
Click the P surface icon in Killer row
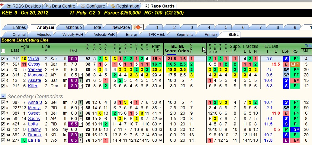81,86
